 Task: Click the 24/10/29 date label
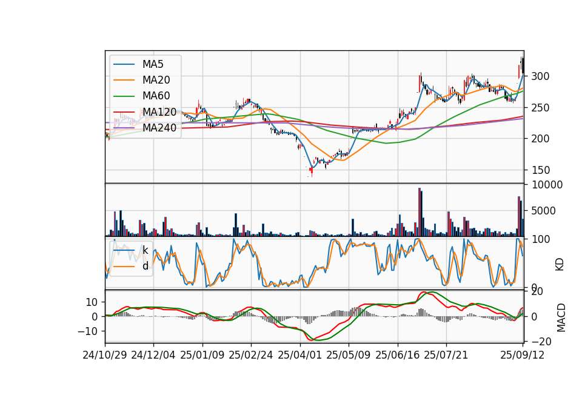click(x=105, y=355)
